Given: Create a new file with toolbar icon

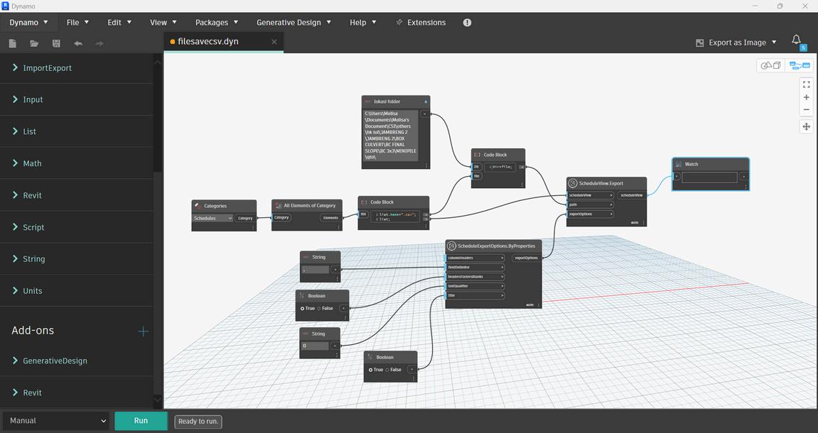Looking at the screenshot, I should (13, 43).
